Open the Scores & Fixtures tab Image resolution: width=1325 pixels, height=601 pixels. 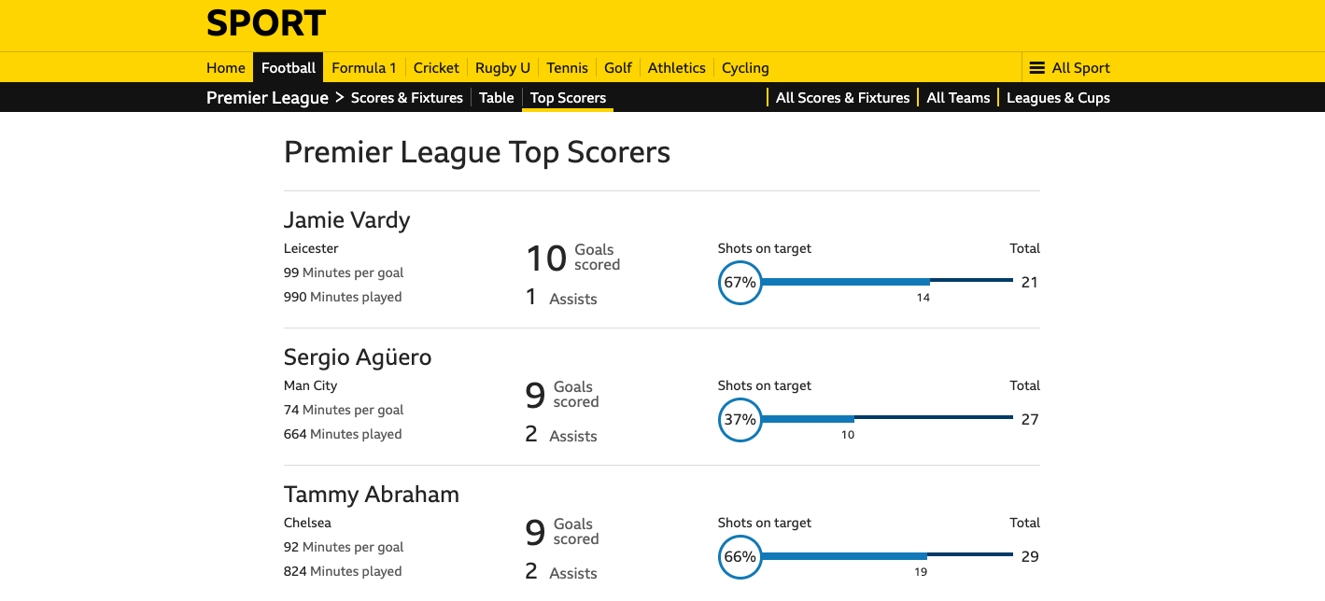[x=407, y=98]
